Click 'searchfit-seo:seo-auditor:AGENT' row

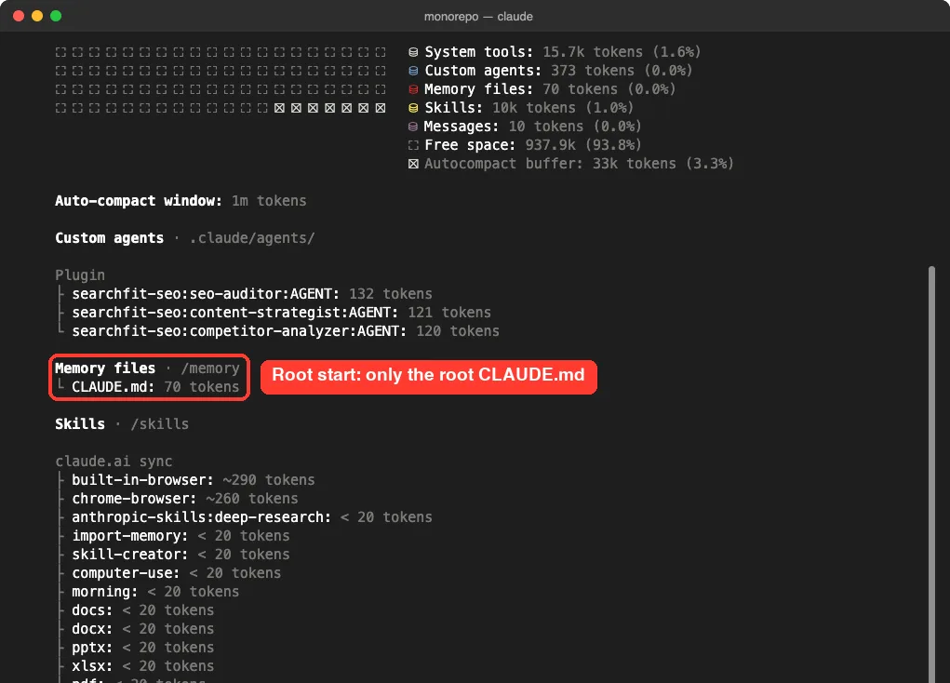click(x=251, y=294)
